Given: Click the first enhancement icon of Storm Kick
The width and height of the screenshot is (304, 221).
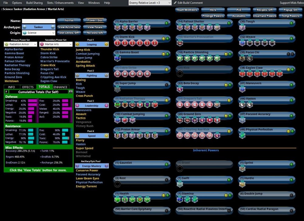Looking at the screenshot, I should tap(117, 43).
